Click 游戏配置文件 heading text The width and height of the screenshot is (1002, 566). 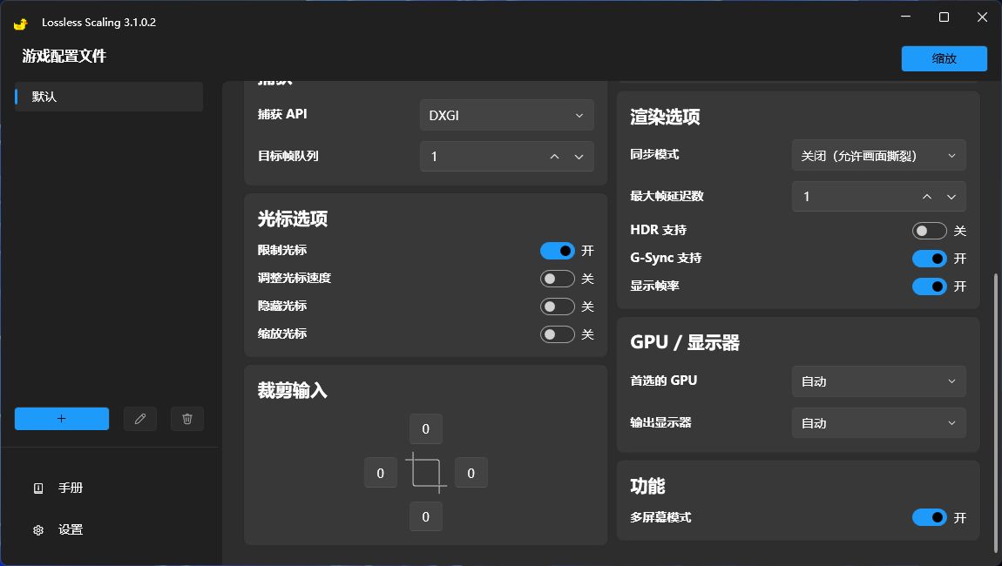[64, 57]
